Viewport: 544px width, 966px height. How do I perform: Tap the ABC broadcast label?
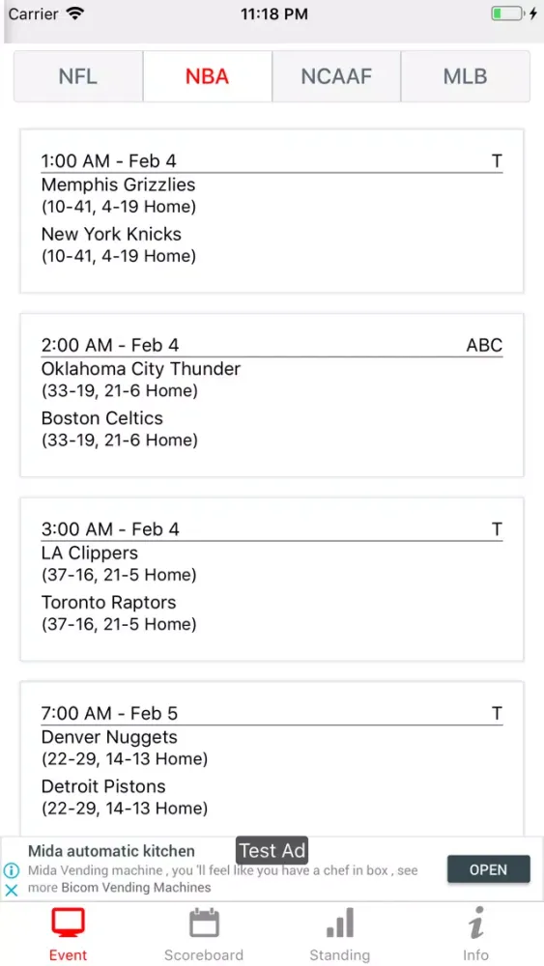tap(484, 345)
